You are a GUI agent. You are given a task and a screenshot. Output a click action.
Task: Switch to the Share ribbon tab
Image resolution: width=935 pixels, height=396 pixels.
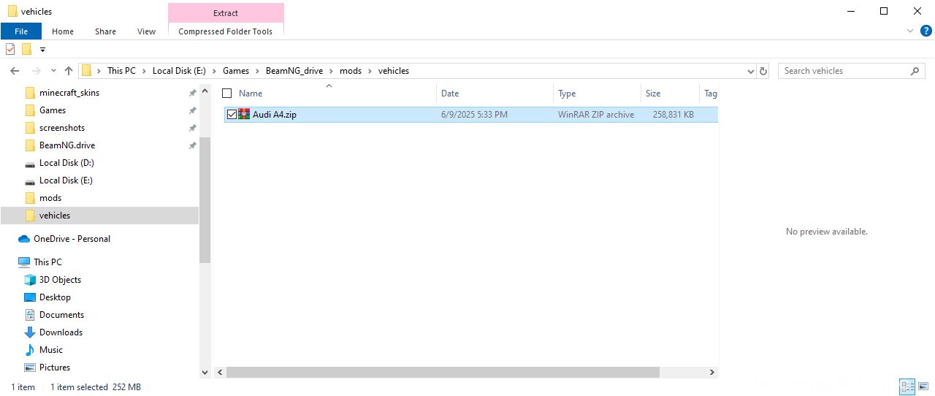pos(105,31)
